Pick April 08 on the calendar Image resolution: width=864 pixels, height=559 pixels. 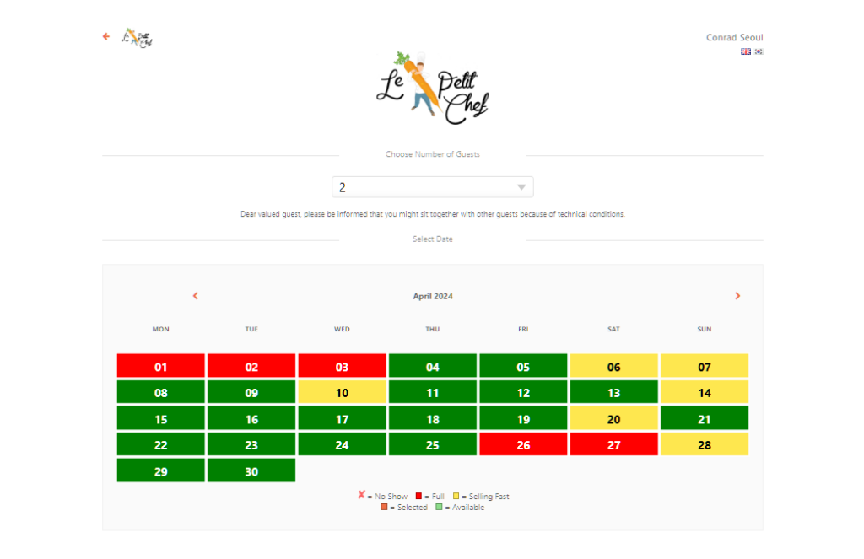coord(161,391)
